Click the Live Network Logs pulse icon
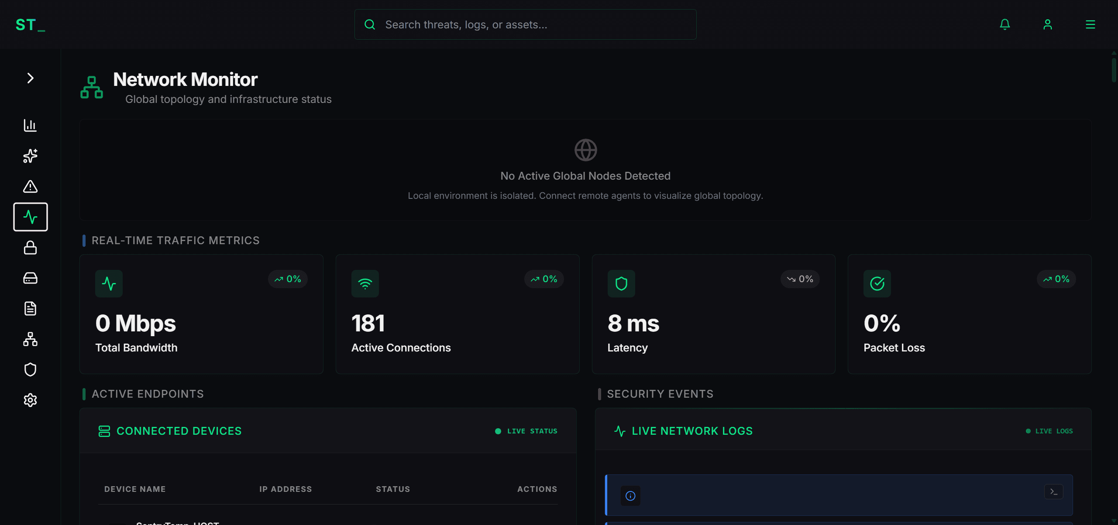1118x525 pixels. pos(620,431)
